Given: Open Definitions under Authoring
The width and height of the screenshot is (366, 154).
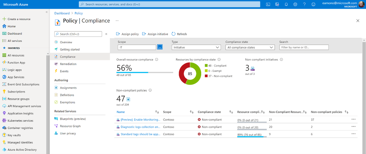Looking at the screenshot, I should 67,95.
